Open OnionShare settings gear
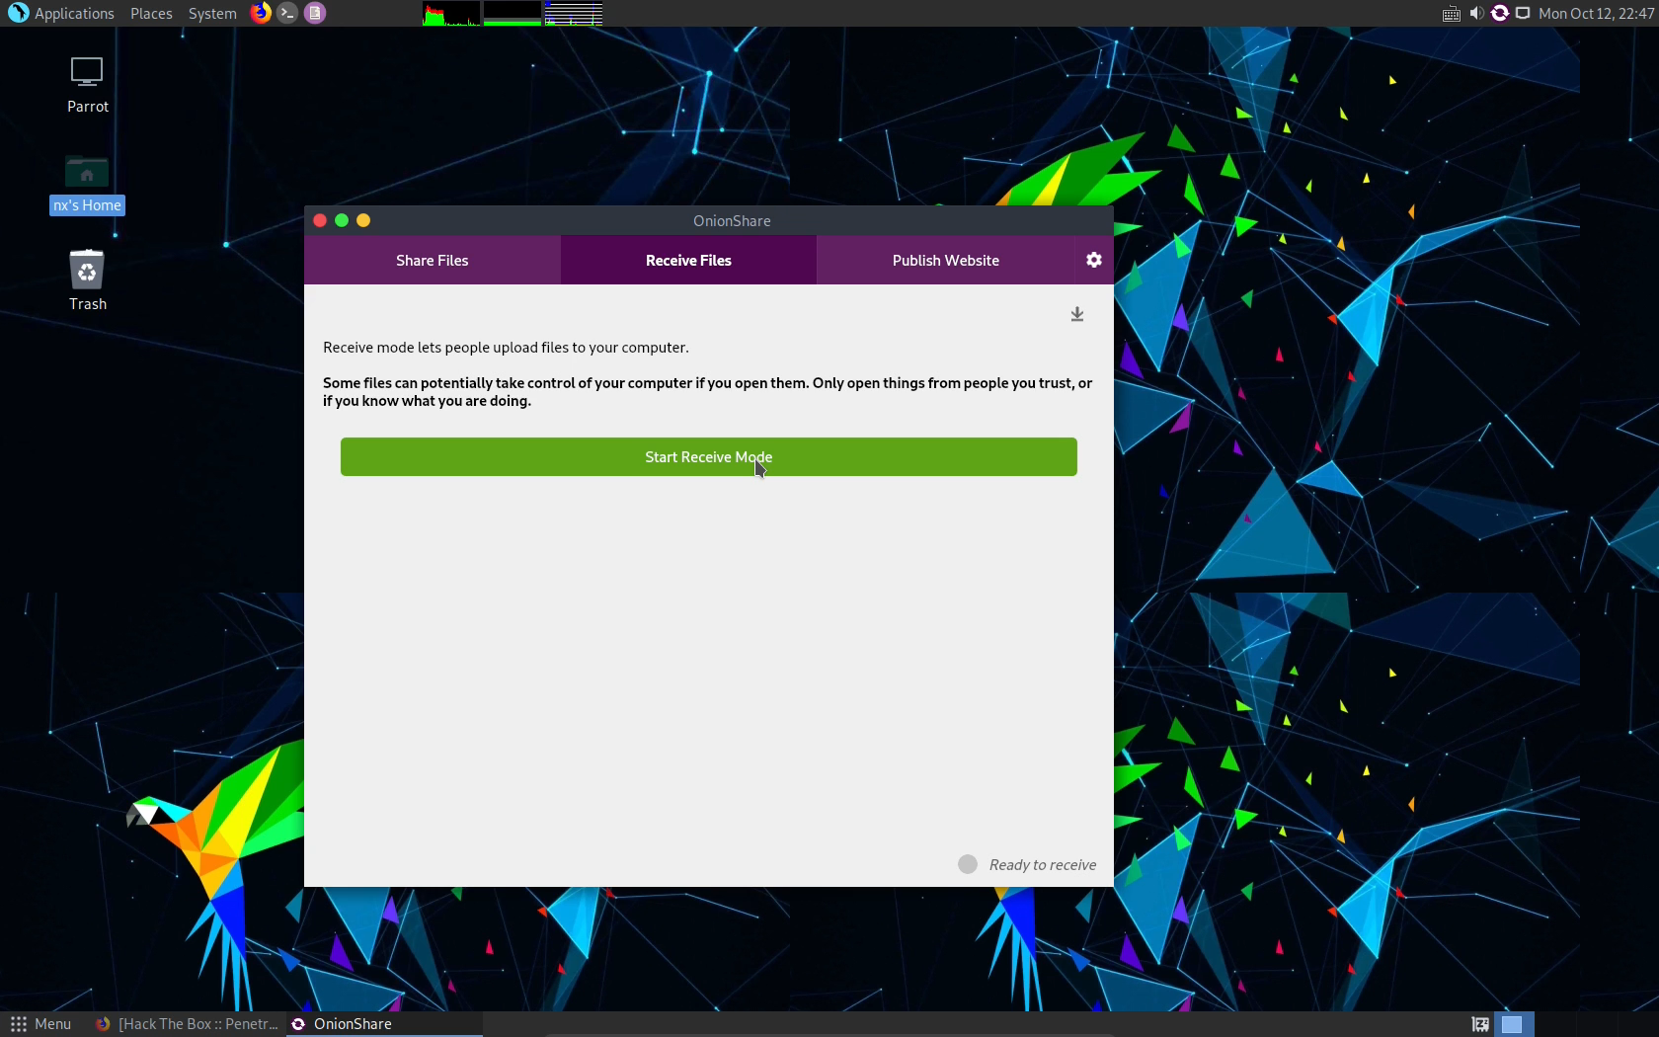 pos(1093,260)
